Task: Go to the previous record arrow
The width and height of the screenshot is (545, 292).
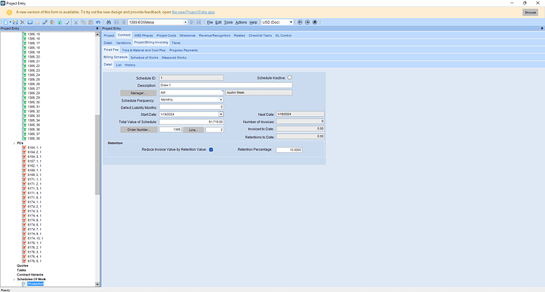Action: pyautogui.click(x=123, y=22)
